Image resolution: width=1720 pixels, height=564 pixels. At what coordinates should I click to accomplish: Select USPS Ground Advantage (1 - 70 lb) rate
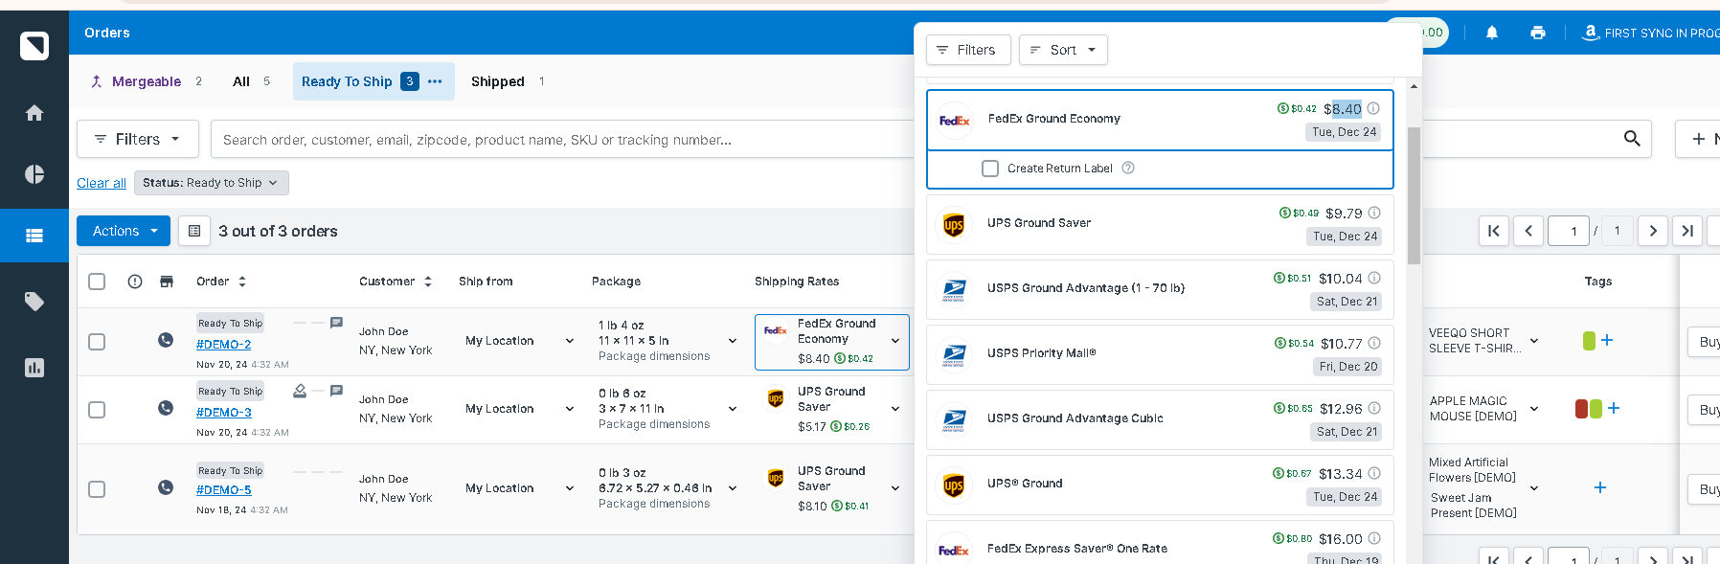(1160, 289)
